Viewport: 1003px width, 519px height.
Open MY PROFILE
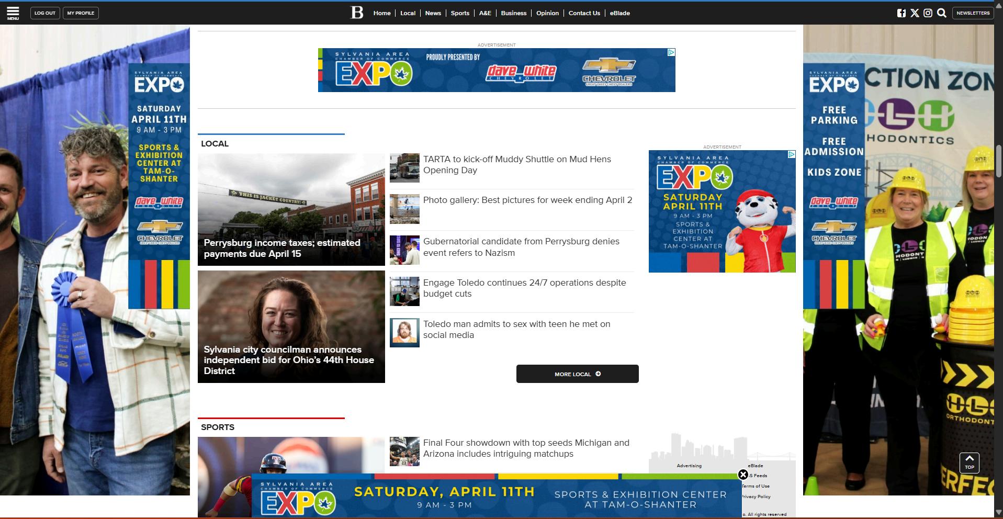click(x=81, y=13)
